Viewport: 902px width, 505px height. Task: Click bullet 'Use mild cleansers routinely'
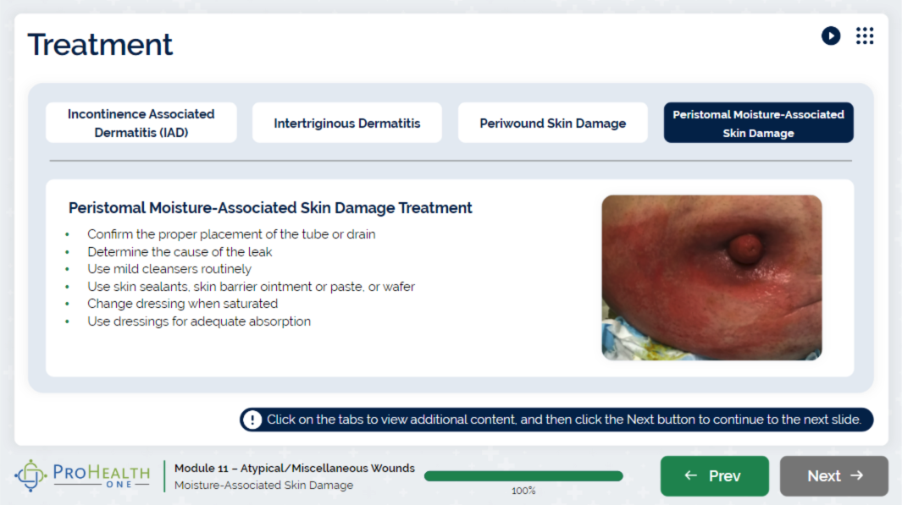pos(169,269)
